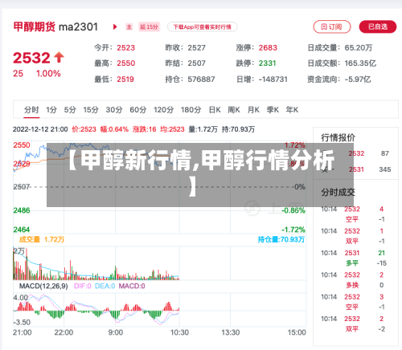Click the MACD(12,26,9) indicator label
This screenshot has width=402, height=350.
tap(43, 286)
